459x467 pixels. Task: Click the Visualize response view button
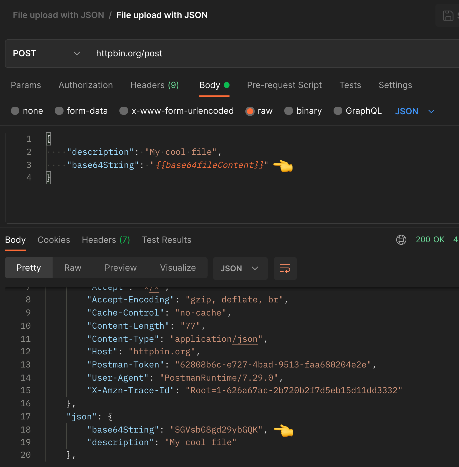[x=178, y=268]
